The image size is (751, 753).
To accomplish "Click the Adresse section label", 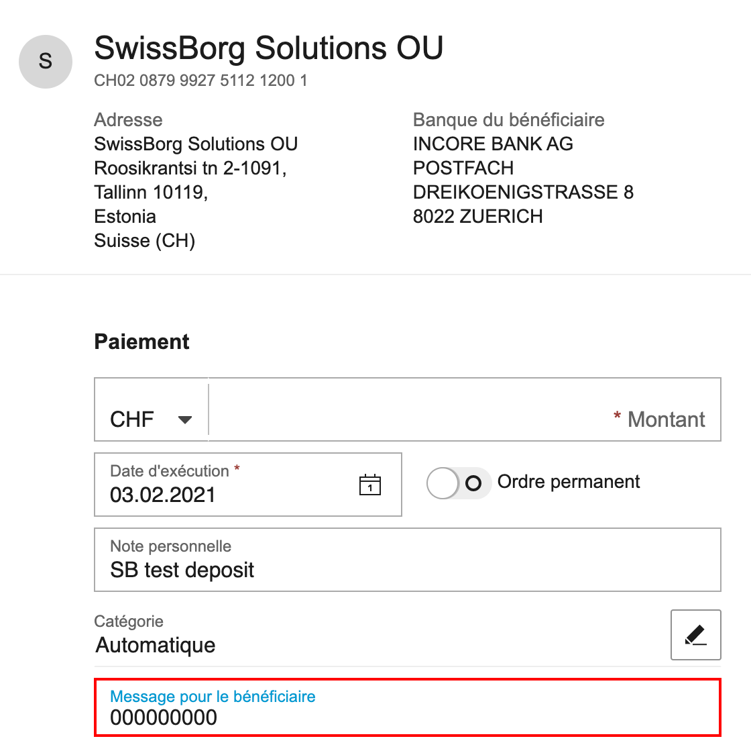I will [128, 120].
